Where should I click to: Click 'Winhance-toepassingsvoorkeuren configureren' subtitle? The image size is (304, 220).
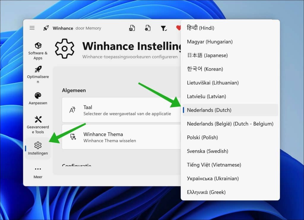(130, 57)
